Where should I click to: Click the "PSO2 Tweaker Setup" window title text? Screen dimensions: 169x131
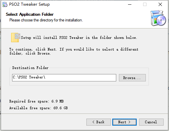29,4
